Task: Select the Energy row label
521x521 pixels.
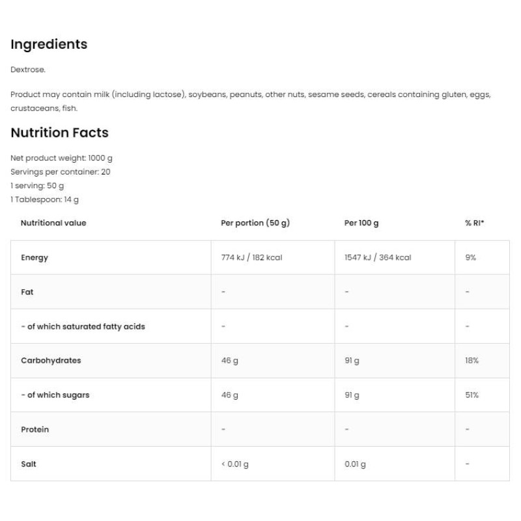Action: point(35,258)
